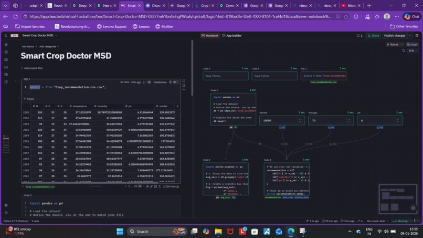Open the project title dropdown chevron
Screen dimensions: 423x238
pos(56,35)
